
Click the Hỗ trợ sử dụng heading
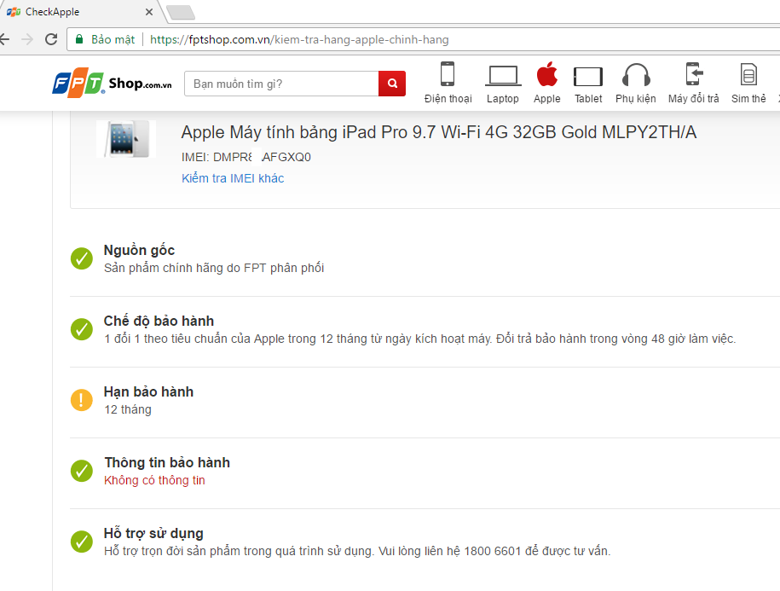point(153,533)
